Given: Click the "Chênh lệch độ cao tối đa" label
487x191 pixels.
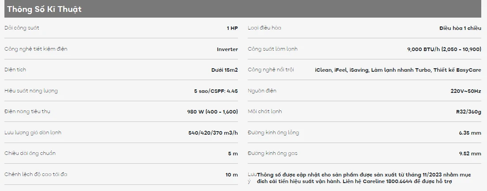Looking at the screenshot, I should tap(35, 174).
